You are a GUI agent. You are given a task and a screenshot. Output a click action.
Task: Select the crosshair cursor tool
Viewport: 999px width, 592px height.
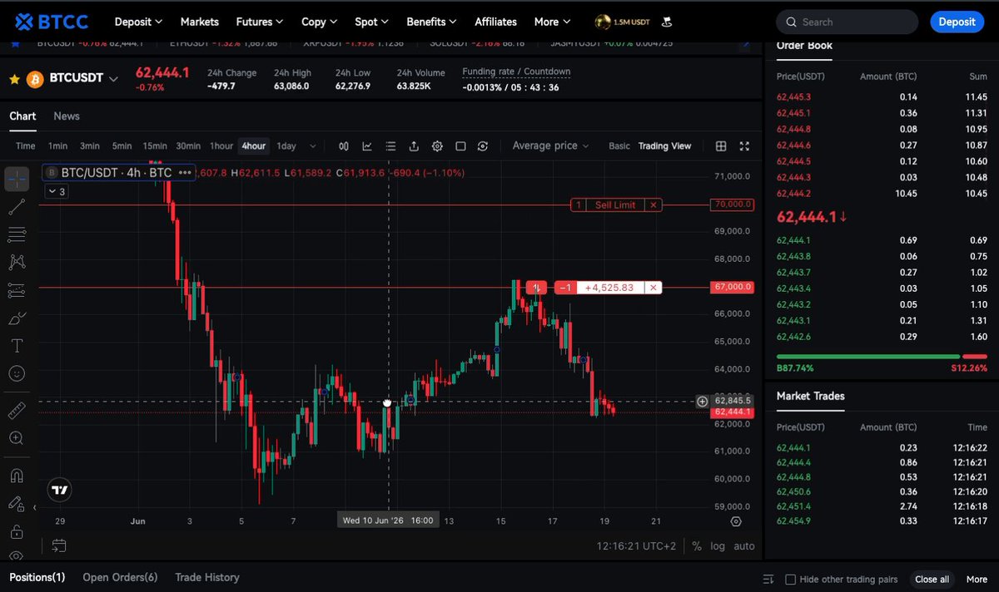[x=17, y=179]
